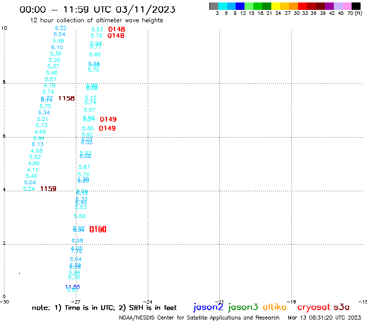
Task: Select the orange 30 ft legend swatch
Action: click(294, 6)
